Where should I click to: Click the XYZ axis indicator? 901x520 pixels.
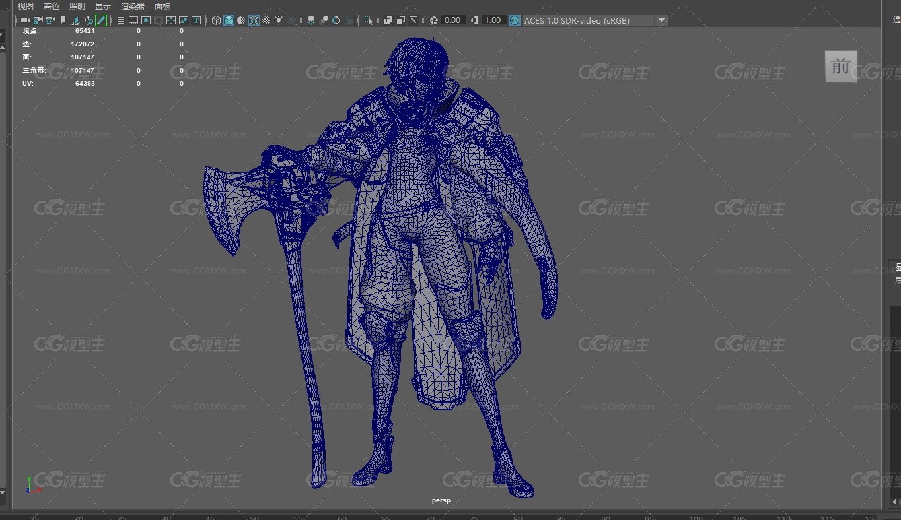[x=32, y=486]
